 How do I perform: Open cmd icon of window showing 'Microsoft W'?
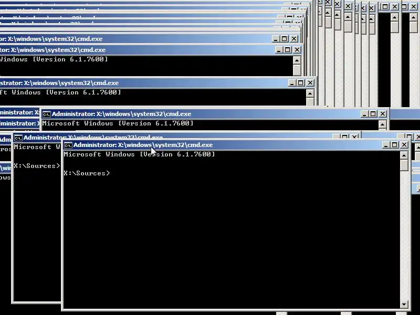pyautogui.click(x=18, y=138)
